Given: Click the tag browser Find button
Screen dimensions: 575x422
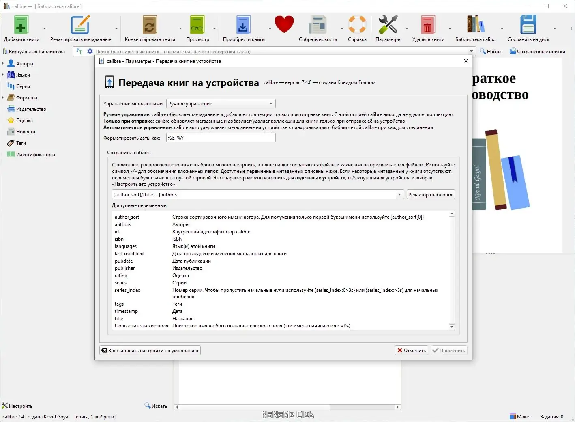Looking at the screenshot, I should pos(156,406).
